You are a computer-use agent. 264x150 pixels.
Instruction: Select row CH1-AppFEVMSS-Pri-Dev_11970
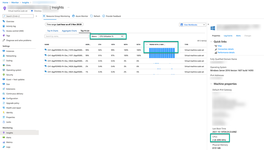click(x=125, y=50)
